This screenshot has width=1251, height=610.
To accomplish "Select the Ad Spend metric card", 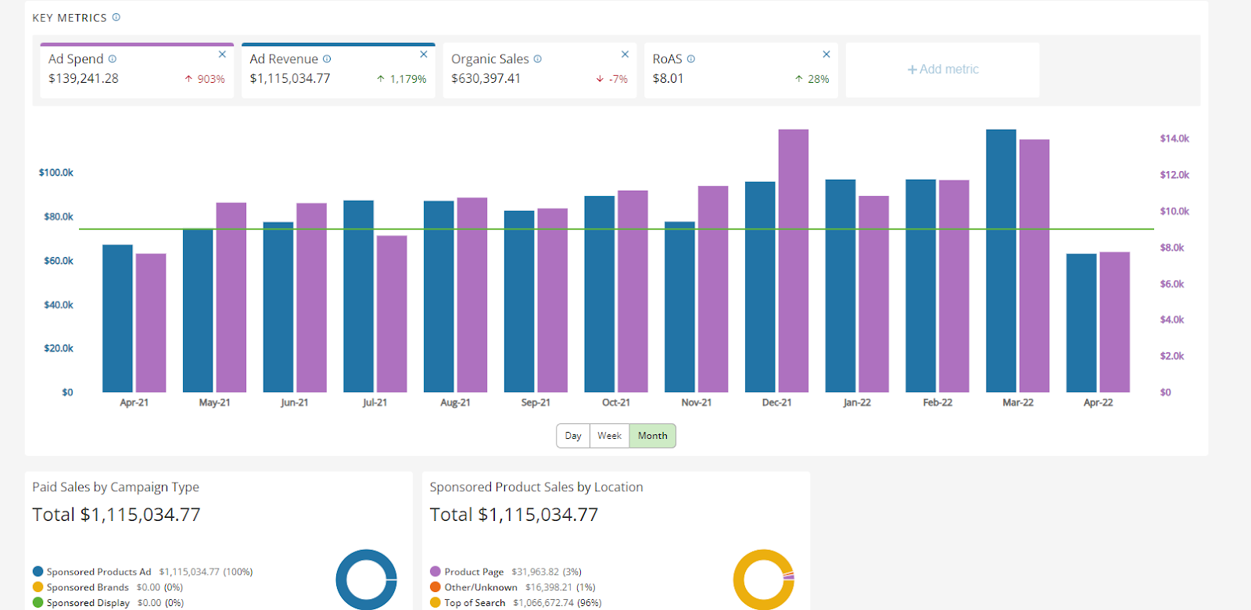I will pos(137,70).
